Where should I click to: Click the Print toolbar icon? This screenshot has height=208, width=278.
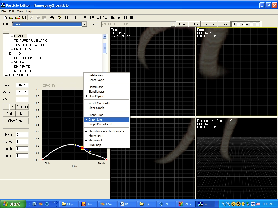[x=52, y=18]
